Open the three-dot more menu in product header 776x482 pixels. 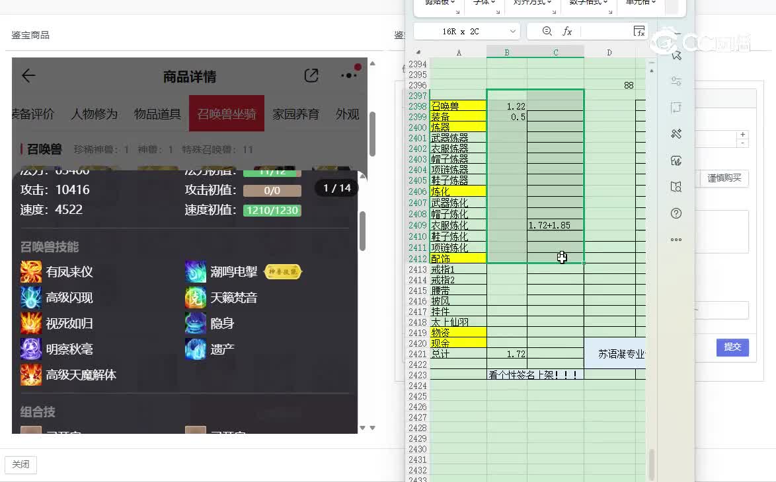pos(349,75)
